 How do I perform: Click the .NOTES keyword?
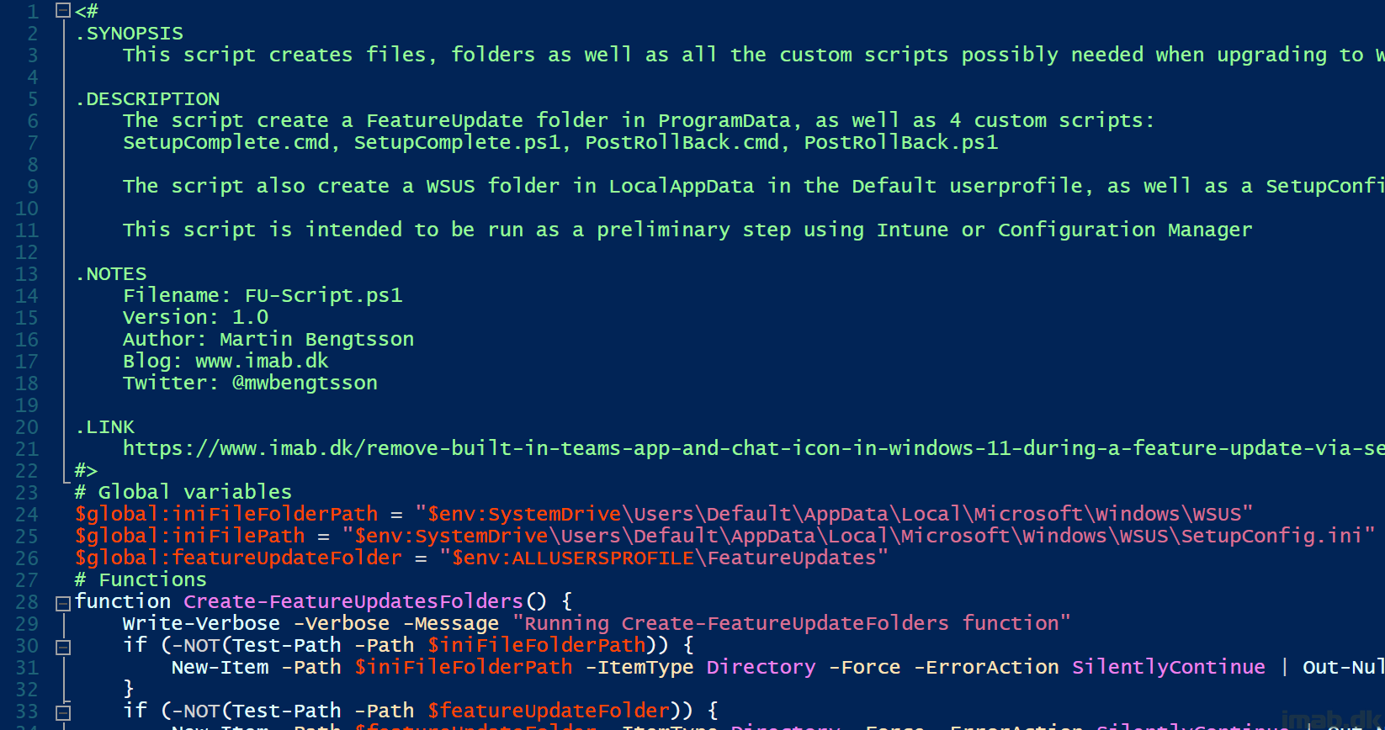pos(111,273)
